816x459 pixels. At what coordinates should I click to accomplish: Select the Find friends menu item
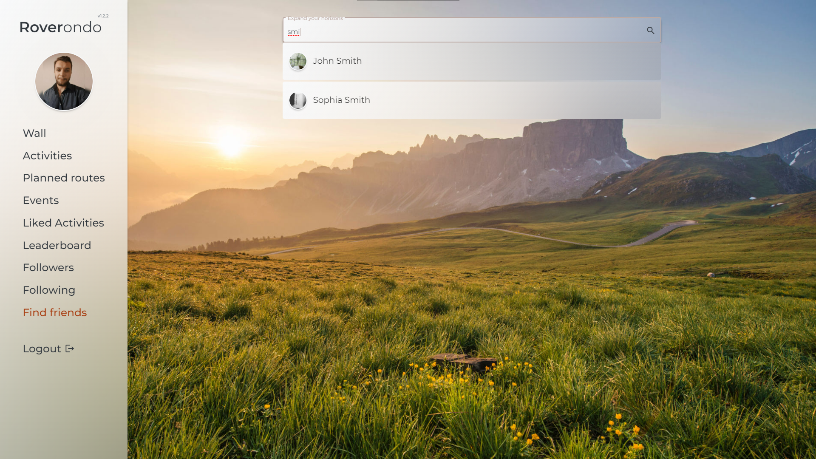[x=55, y=312]
